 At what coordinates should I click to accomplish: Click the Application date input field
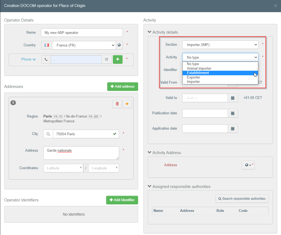coord(205,129)
